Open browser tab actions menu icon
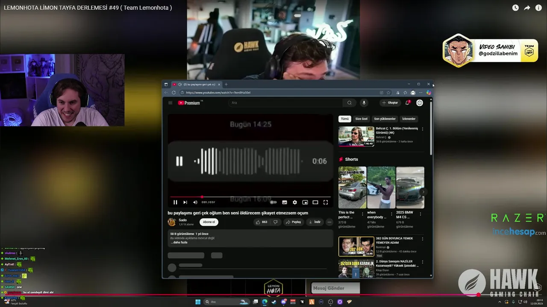 pyautogui.click(x=166, y=84)
